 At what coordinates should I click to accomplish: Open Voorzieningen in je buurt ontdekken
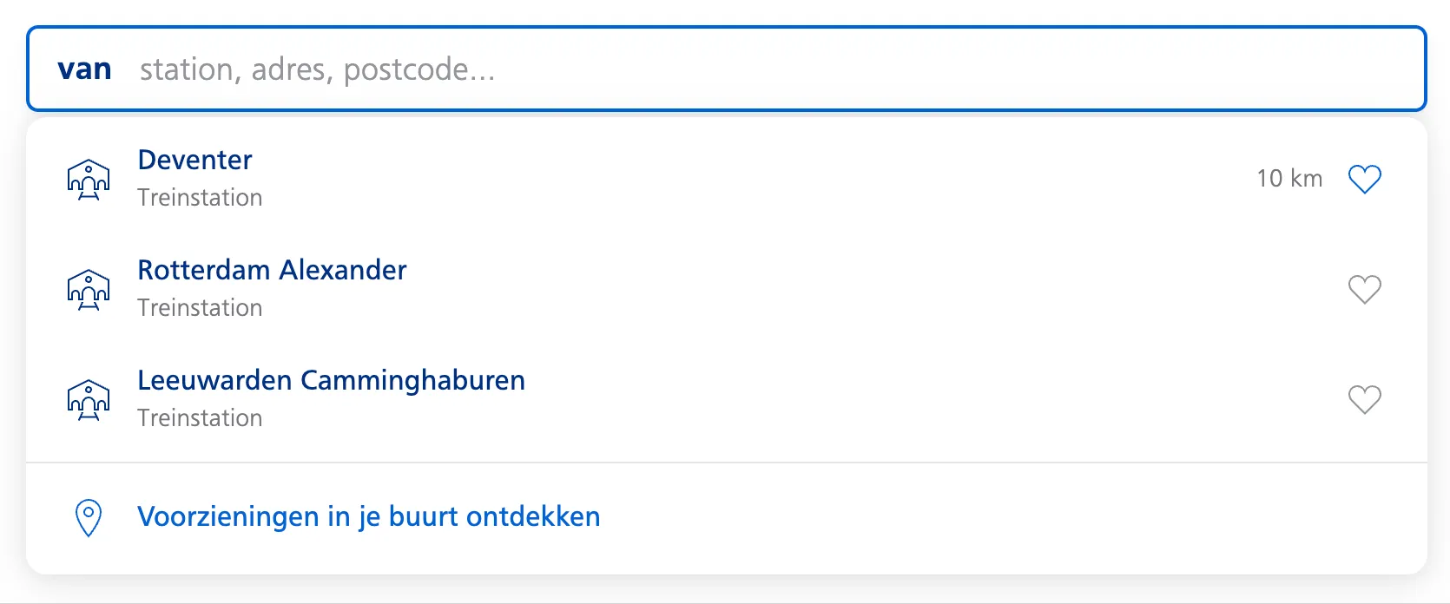369,517
